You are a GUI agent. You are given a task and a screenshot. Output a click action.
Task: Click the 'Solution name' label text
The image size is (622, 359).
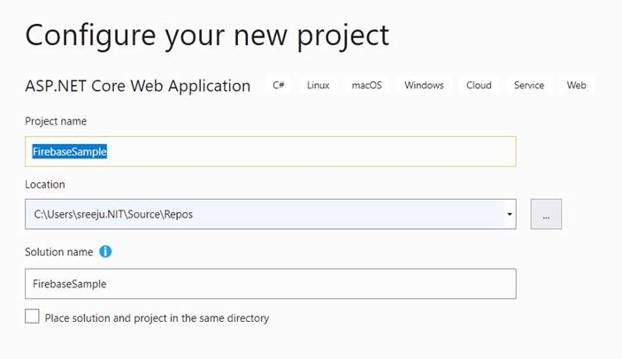point(59,252)
